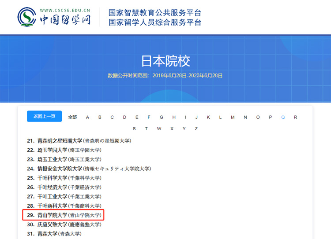
Task: Click the 国家智慧教育公共服务平台 header text
Action: tap(155, 13)
